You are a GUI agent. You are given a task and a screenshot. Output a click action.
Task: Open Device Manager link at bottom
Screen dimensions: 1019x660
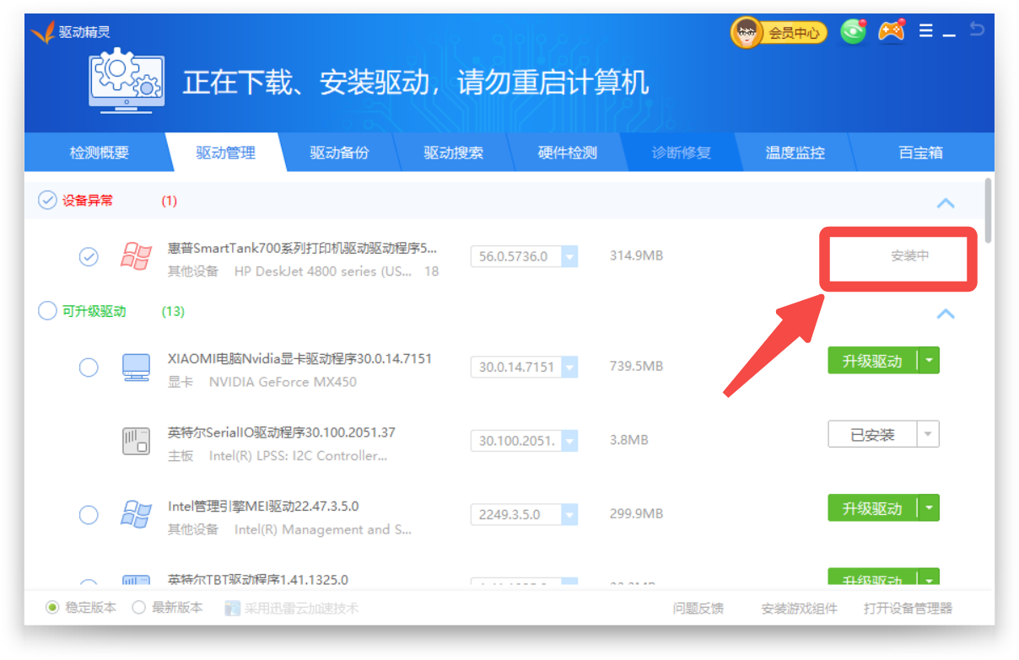coord(908,608)
